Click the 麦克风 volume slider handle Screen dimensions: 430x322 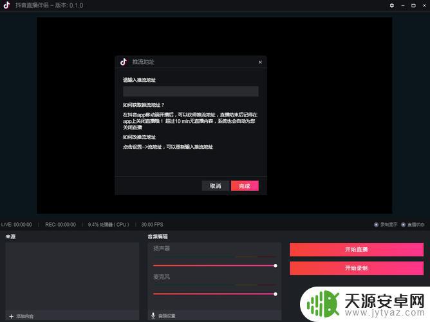pos(276,294)
